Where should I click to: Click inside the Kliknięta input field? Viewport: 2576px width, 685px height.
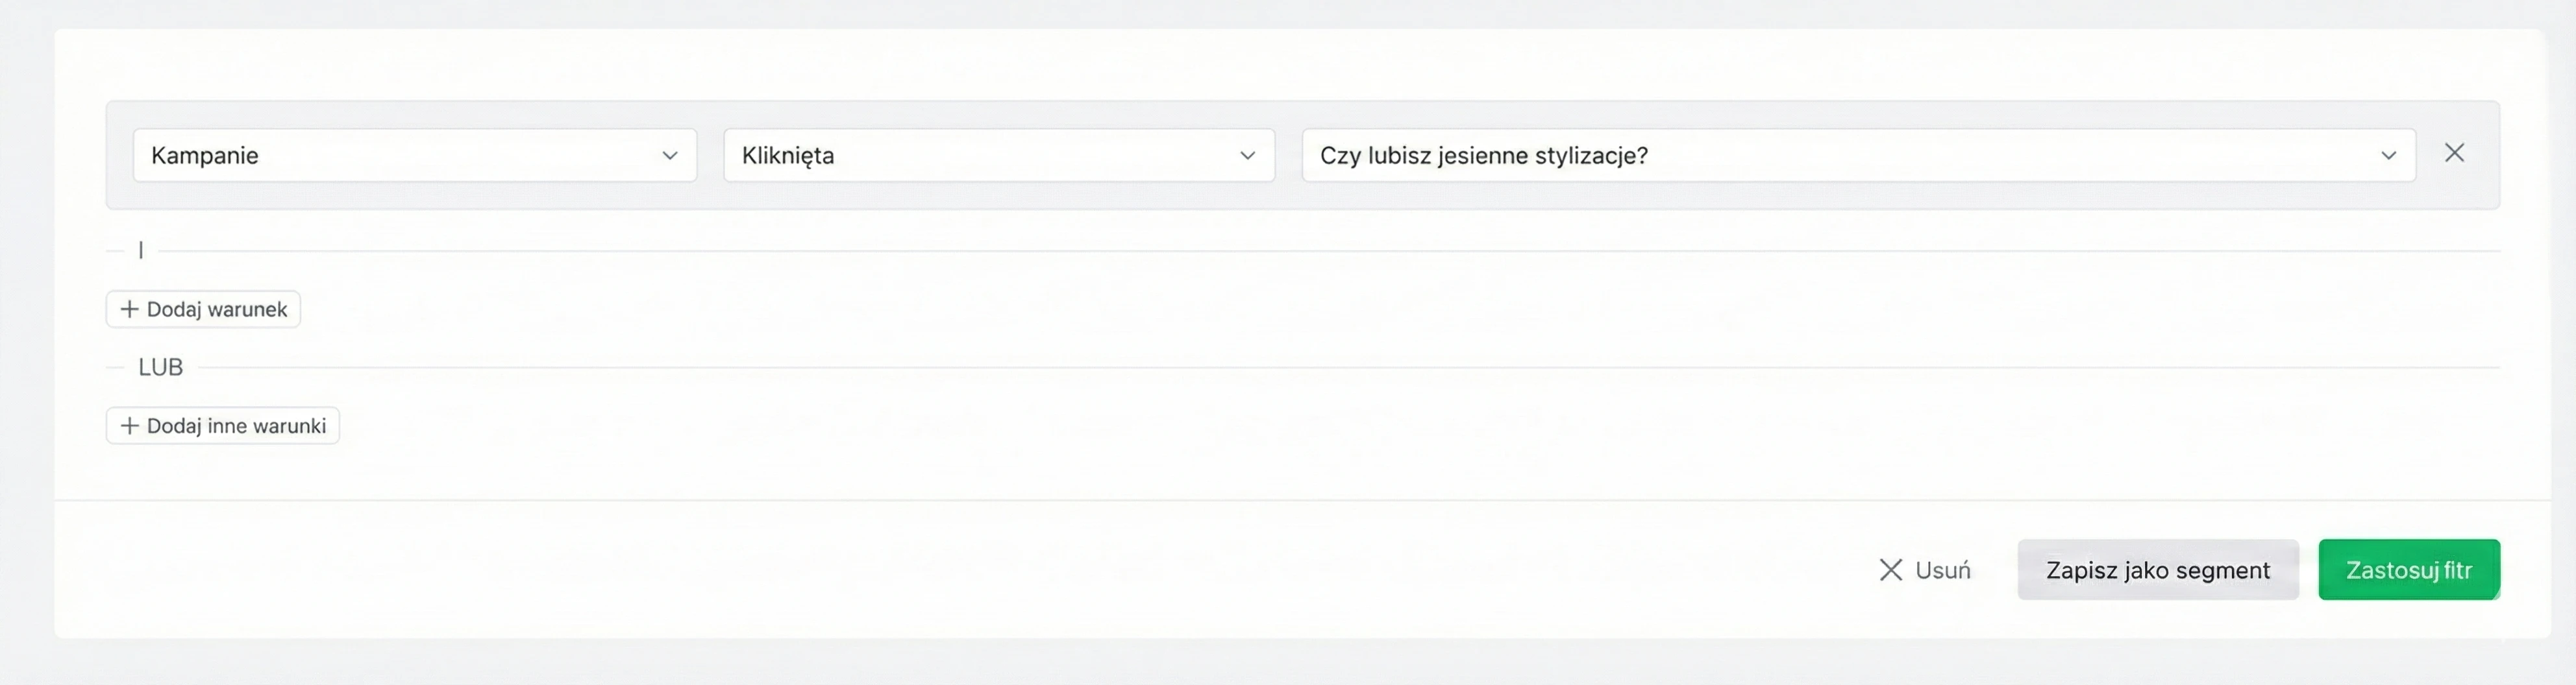click(x=980, y=155)
